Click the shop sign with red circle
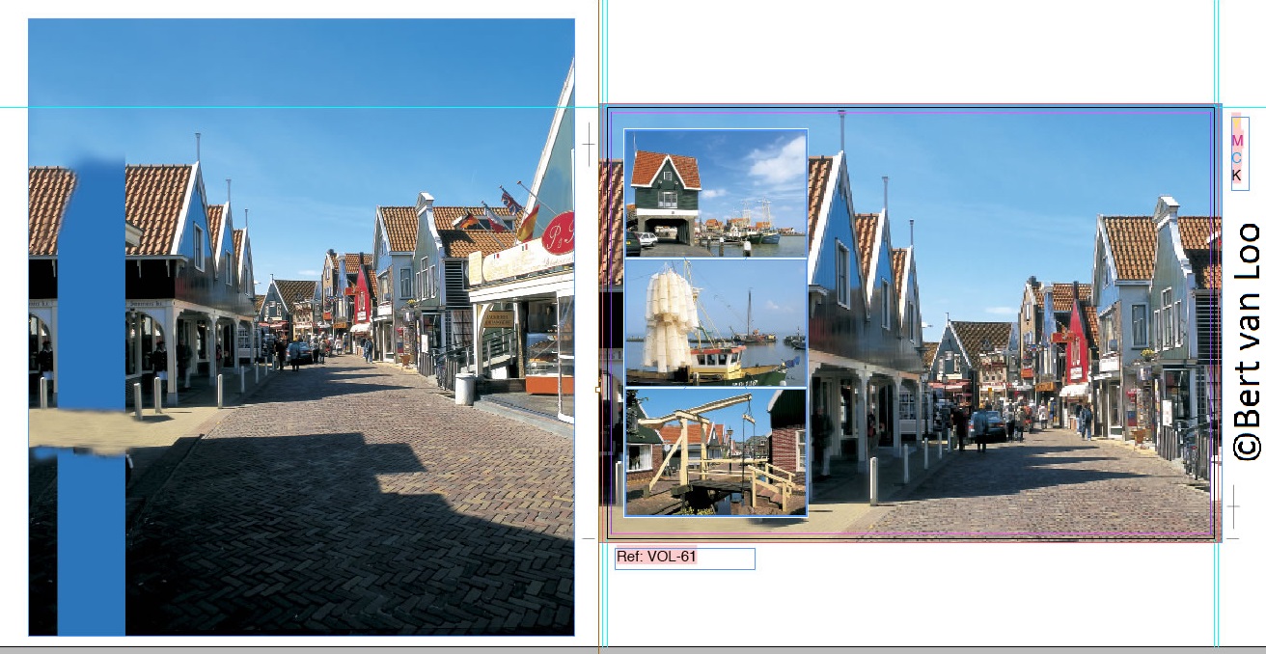This screenshot has width=1266, height=654. (557, 233)
